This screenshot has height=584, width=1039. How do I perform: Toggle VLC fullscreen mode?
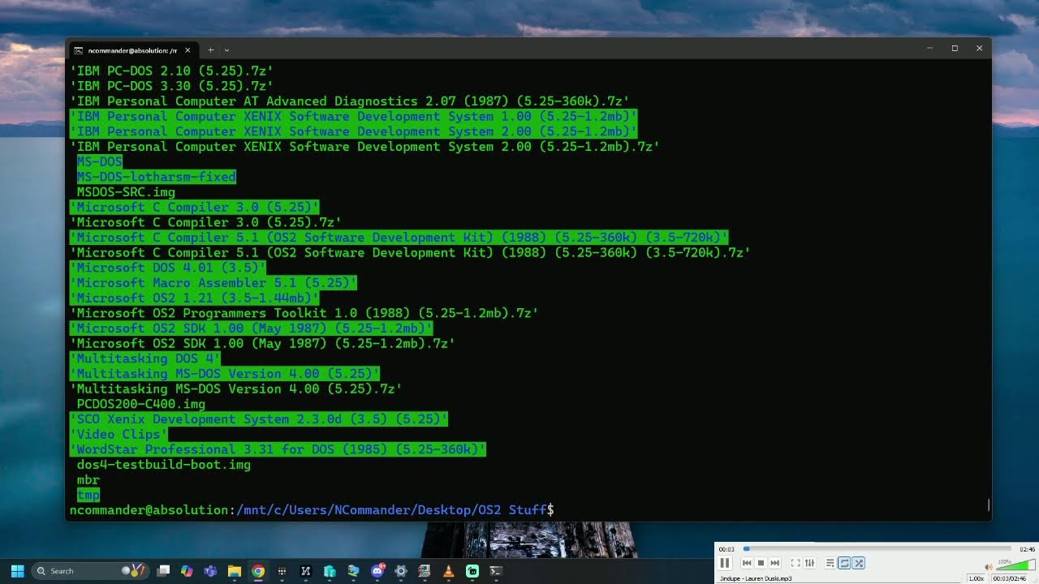point(795,563)
